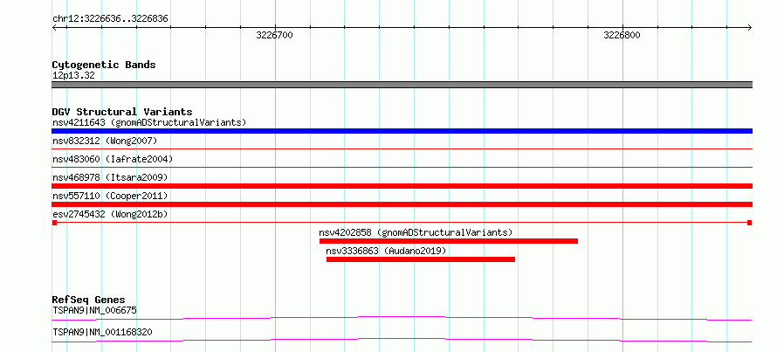Open the nsv3336863 (Audano2019) variant label

point(386,251)
